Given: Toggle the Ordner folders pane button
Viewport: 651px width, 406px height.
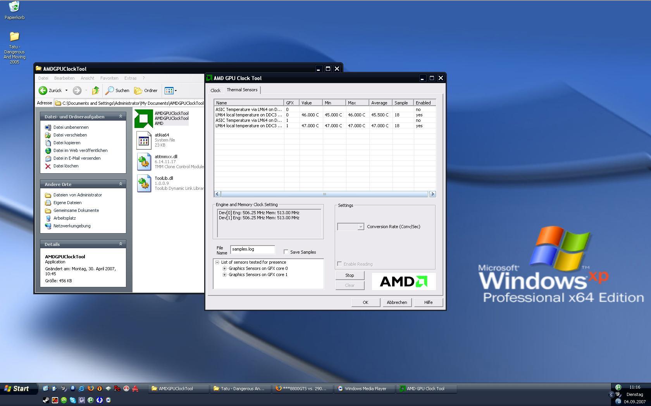Looking at the screenshot, I should tap(146, 90).
